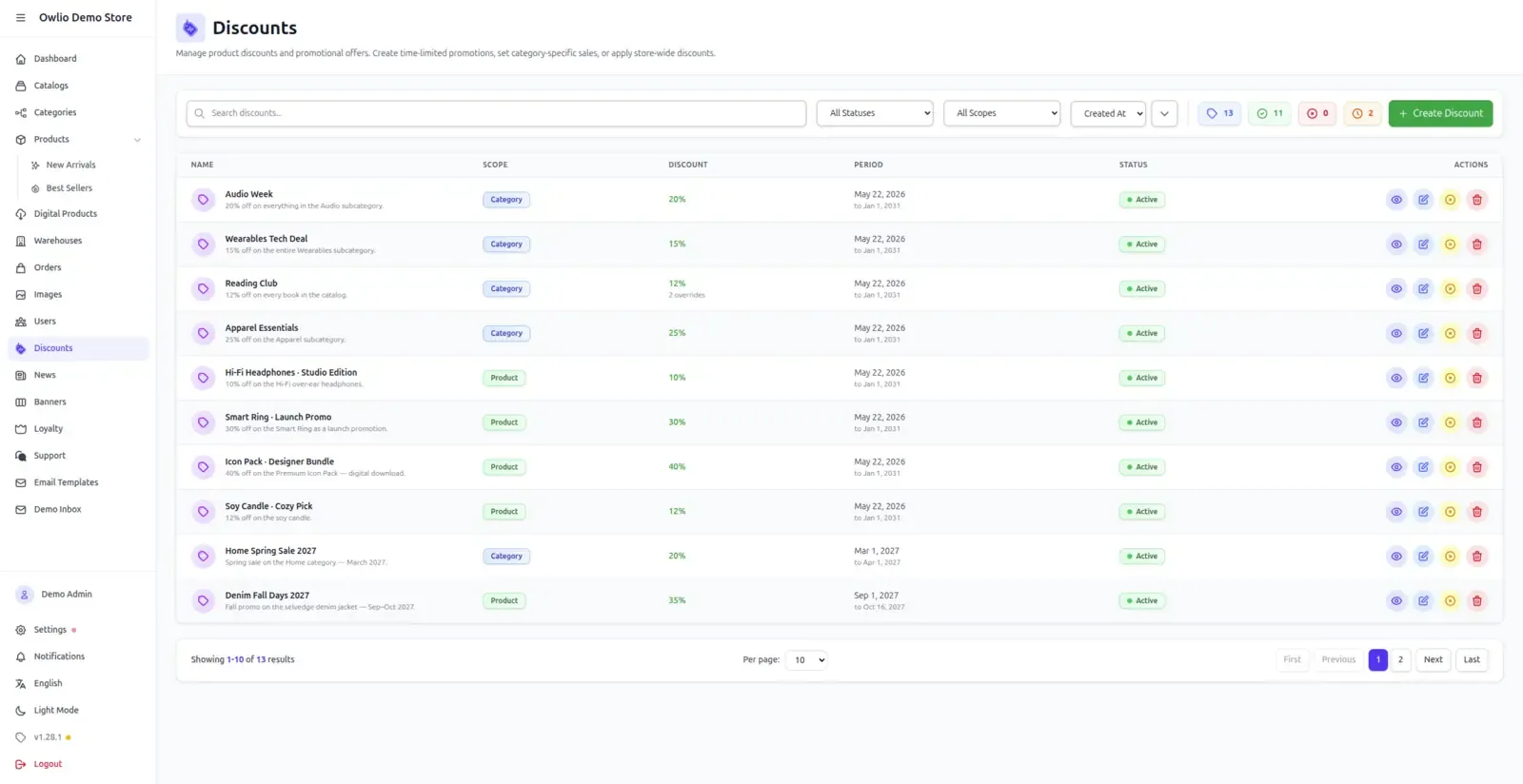Delete the Home Spring Sale 2027 discount
Viewport: 1523px width, 784px height.
[1477, 557]
